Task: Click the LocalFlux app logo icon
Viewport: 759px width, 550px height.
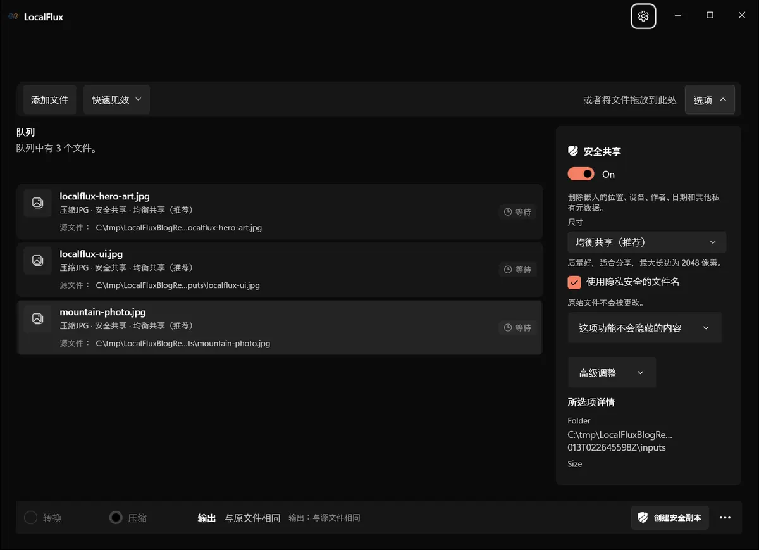Action: click(x=13, y=17)
